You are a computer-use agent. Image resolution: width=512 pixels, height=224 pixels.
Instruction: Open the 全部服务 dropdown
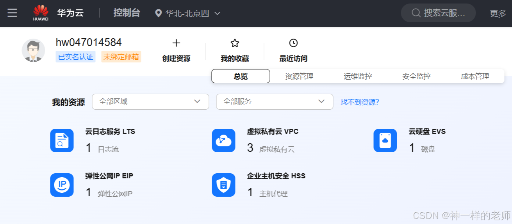(x=275, y=101)
